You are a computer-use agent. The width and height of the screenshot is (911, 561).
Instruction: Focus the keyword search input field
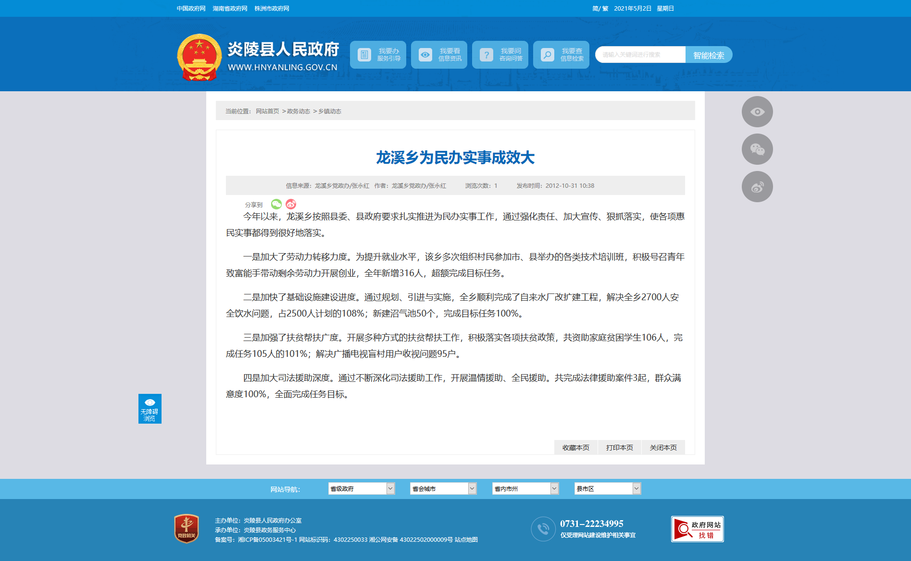[x=640, y=55]
